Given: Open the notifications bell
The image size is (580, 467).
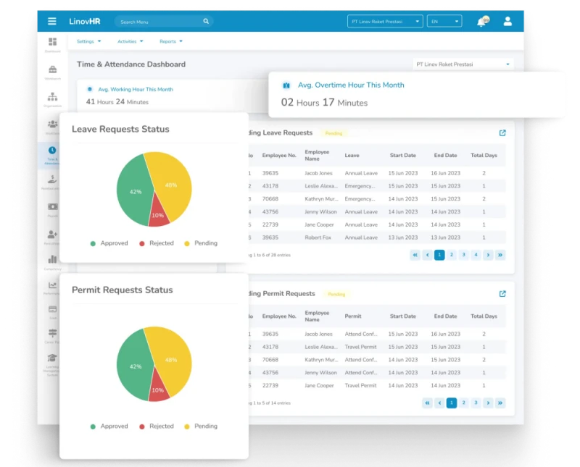Looking at the screenshot, I should (x=481, y=22).
